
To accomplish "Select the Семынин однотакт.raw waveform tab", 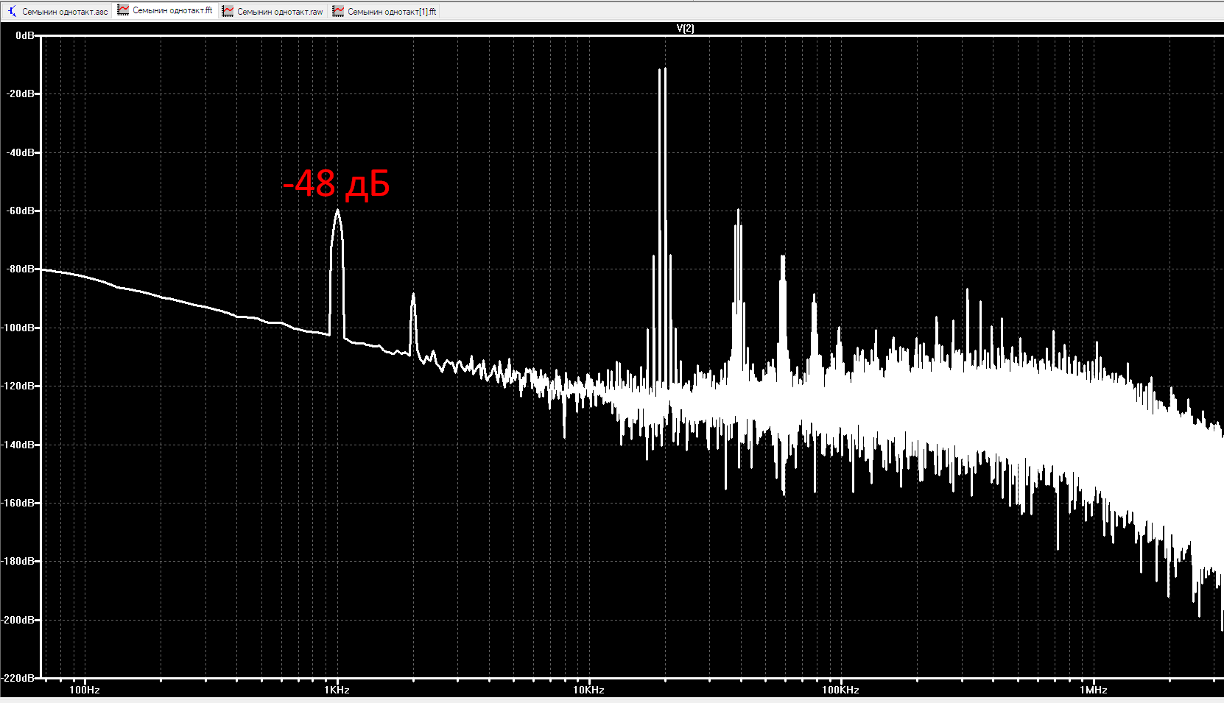I will (273, 11).
